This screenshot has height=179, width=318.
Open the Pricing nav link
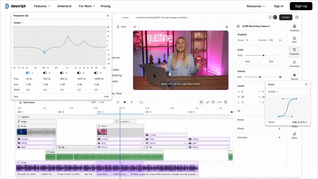[x=105, y=6]
